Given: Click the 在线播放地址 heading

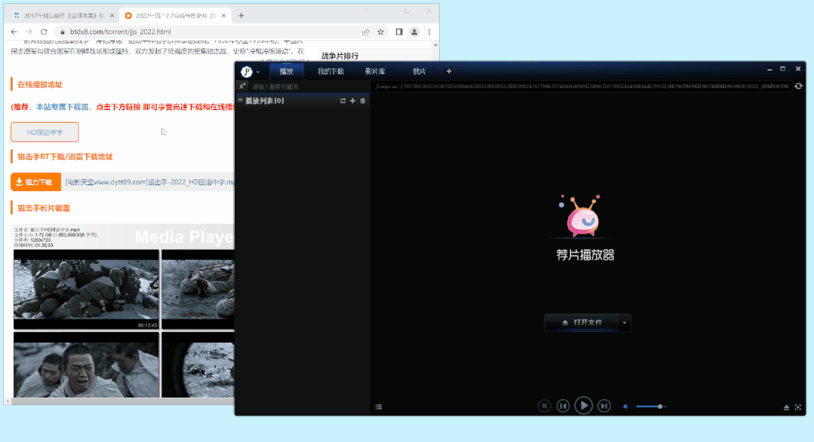Looking at the screenshot, I should pos(40,84).
